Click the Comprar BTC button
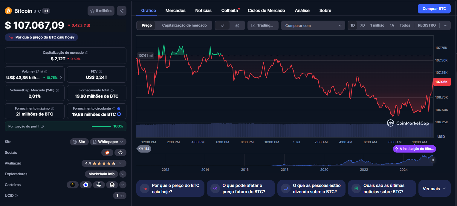The height and width of the screenshot is (206, 457). pos(434,9)
